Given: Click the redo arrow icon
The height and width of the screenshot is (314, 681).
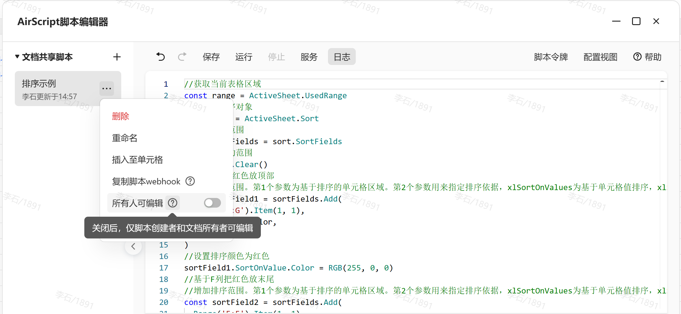Looking at the screenshot, I should click(182, 57).
